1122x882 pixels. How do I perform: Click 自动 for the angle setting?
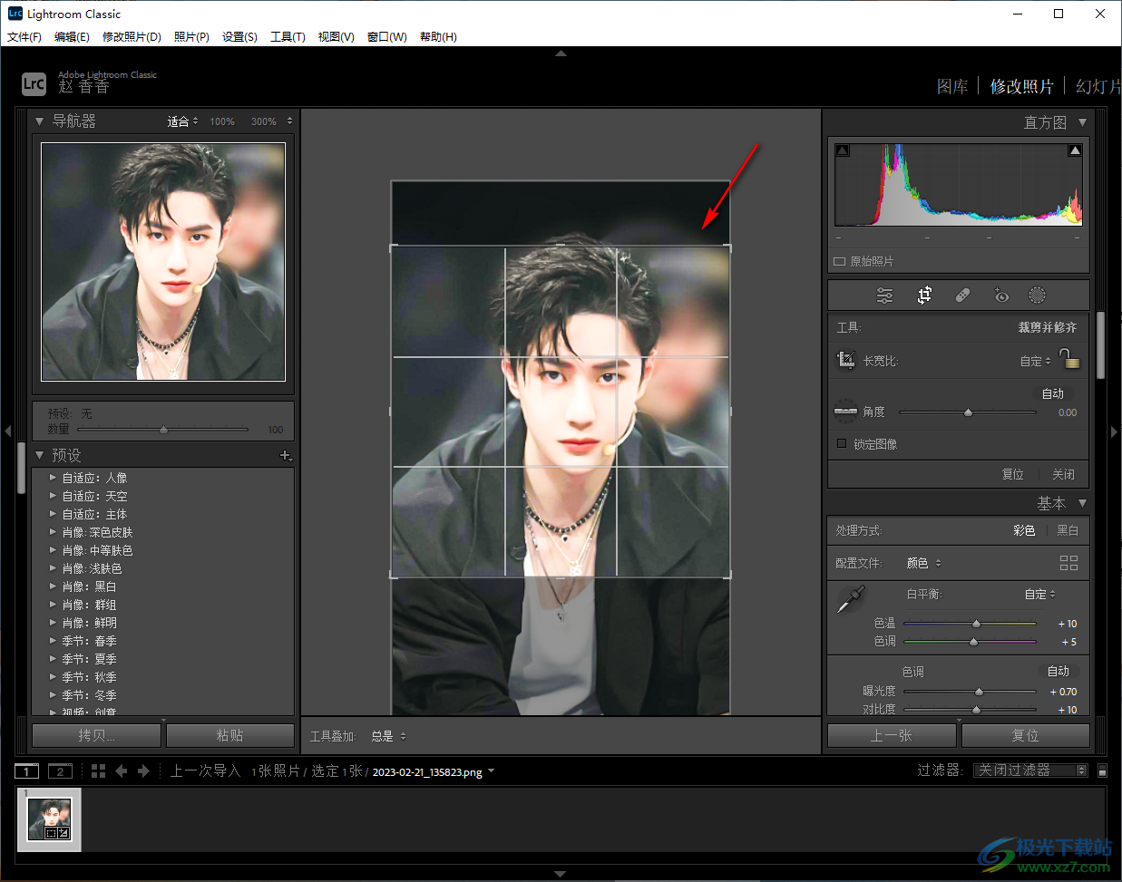pyautogui.click(x=1053, y=393)
